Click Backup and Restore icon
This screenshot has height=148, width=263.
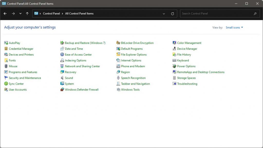(x=62, y=43)
